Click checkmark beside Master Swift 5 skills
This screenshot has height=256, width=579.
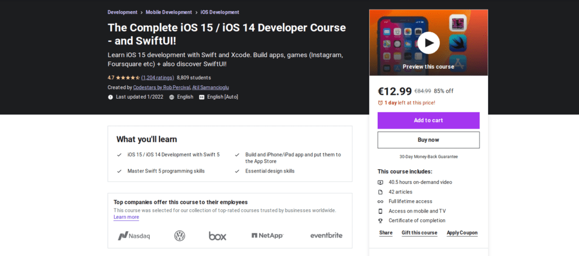[119, 171]
